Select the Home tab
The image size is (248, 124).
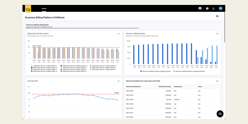[x=44, y=9]
